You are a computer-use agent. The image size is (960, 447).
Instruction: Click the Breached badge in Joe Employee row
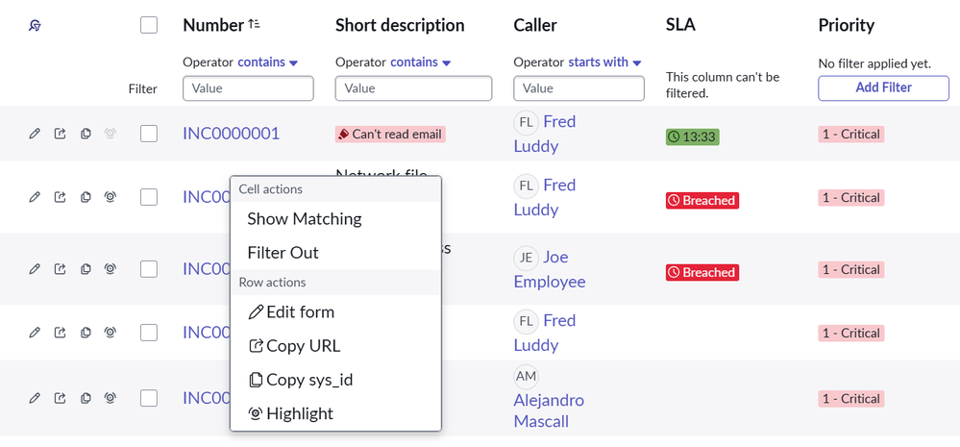coord(702,272)
